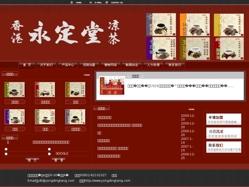Viewport: 249px width, 187px height.
Task: Open the 关于我们 navigation tab
Action: point(46,65)
